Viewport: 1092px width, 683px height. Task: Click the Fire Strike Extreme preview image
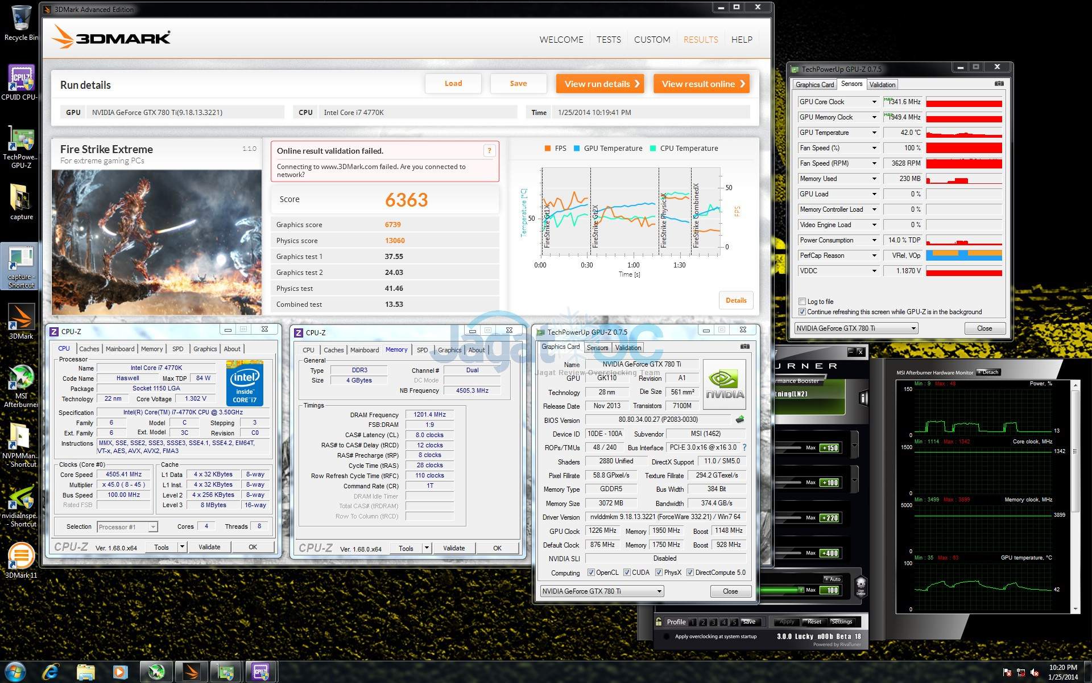click(156, 242)
